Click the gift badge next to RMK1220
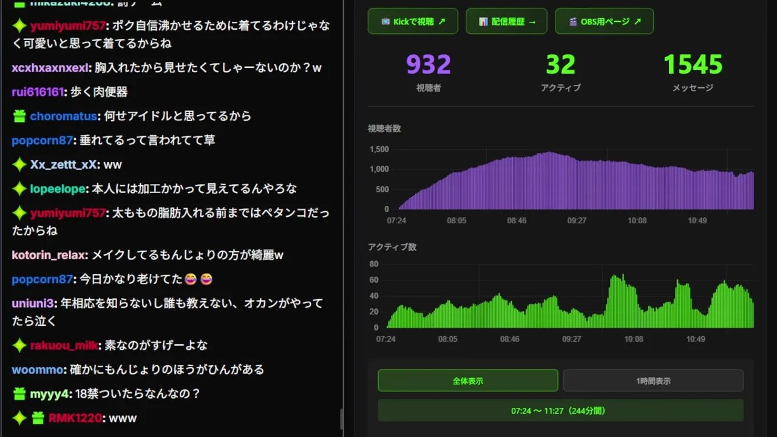The width and height of the screenshot is (777, 437). click(38, 418)
